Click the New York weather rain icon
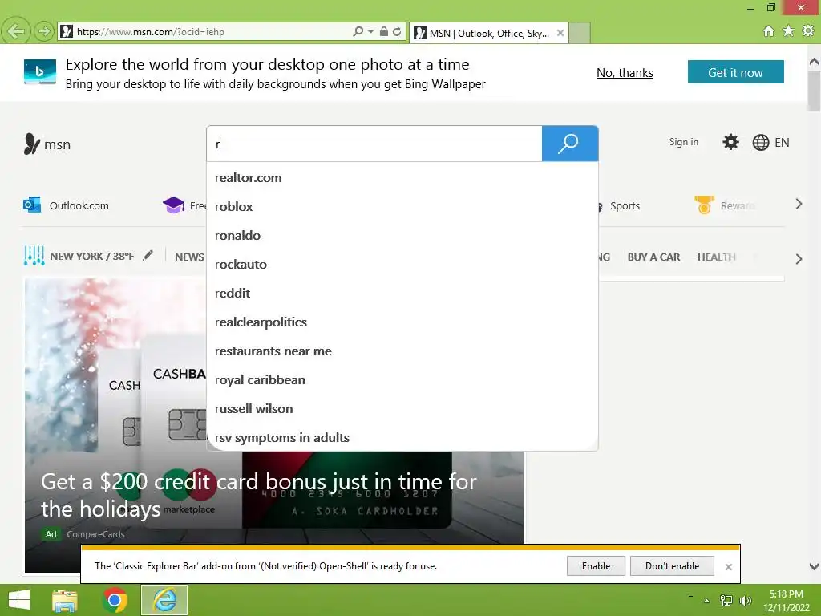The width and height of the screenshot is (821, 616). click(x=34, y=256)
